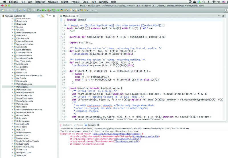The image size is (228, 158).
Task: Follow the ClassRunner.scala:35 link in console
Action: tap(127, 139)
